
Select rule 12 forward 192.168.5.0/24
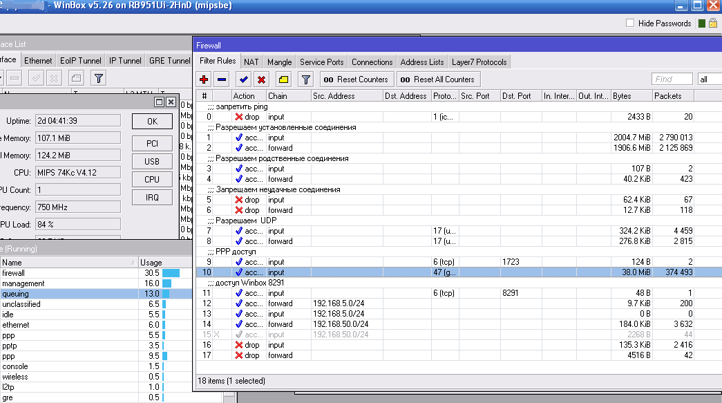click(x=459, y=303)
